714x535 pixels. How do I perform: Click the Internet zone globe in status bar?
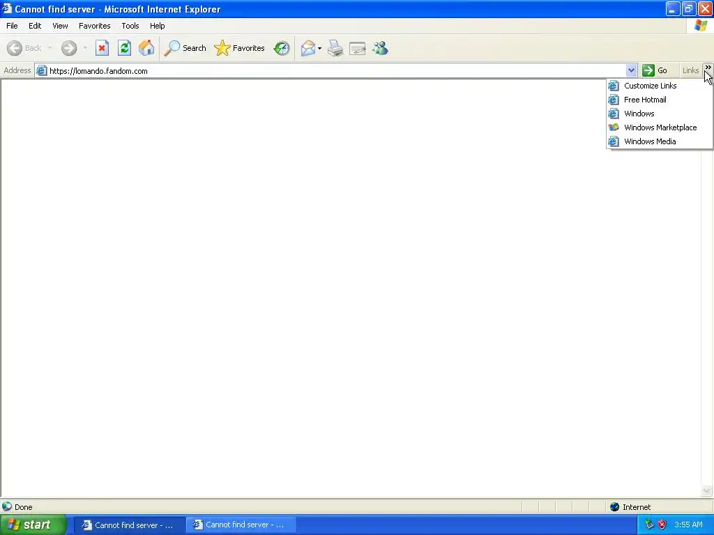pos(615,507)
